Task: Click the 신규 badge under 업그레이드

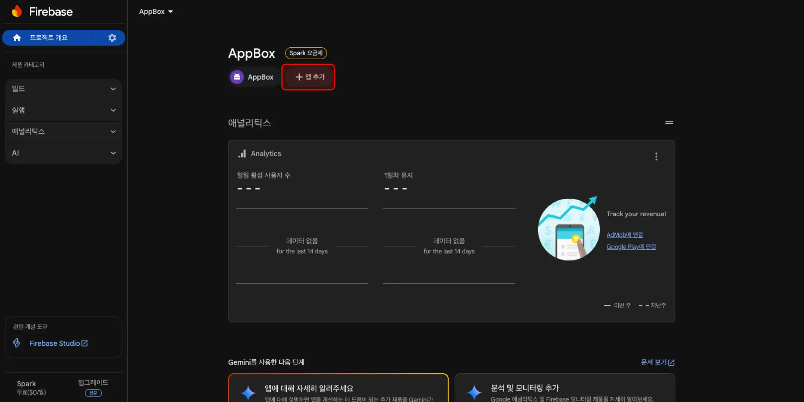Action: point(93,393)
